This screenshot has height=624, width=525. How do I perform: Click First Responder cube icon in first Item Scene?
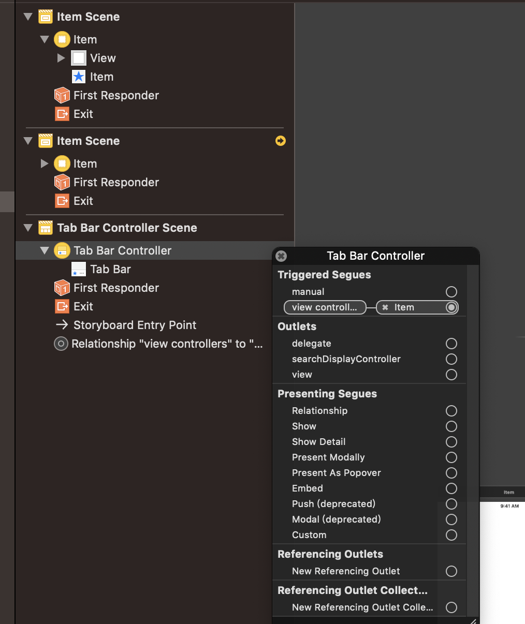click(62, 95)
